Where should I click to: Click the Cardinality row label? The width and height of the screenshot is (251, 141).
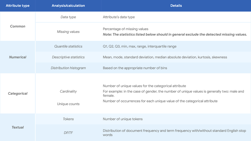(x=68, y=92)
